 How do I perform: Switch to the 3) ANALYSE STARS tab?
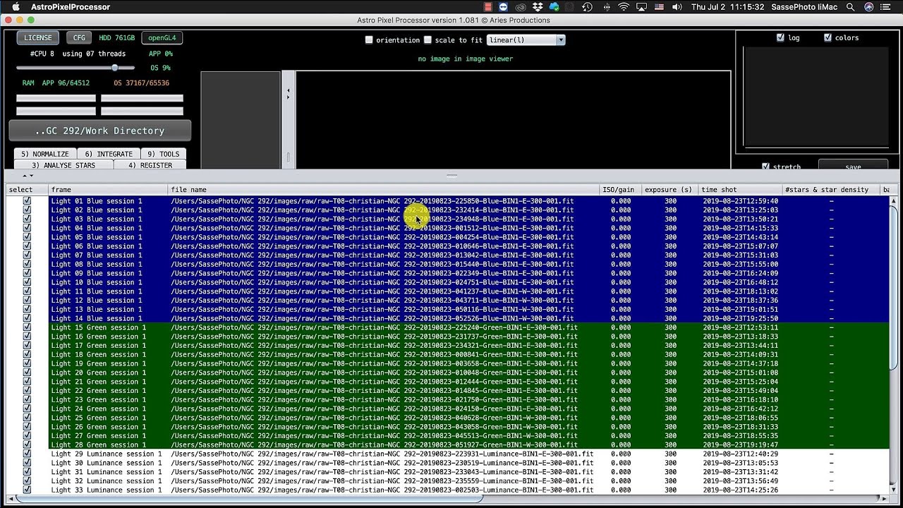point(63,165)
